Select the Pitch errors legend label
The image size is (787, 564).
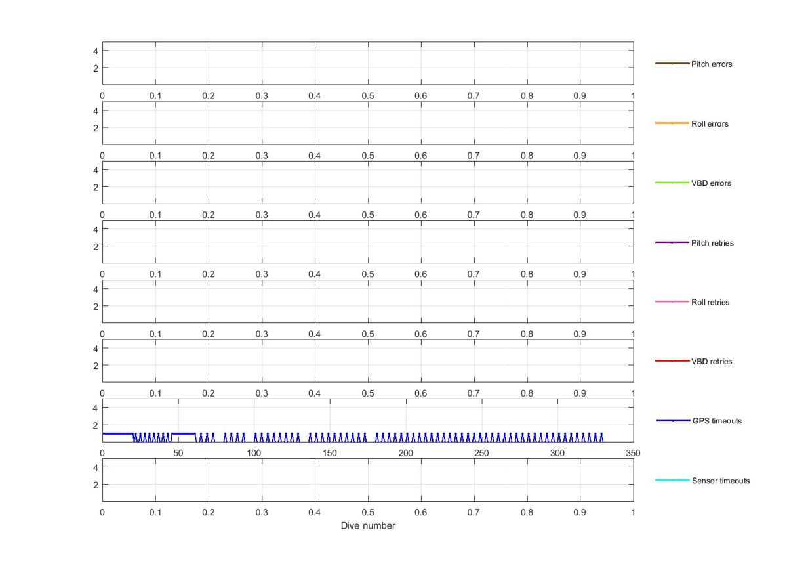(x=712, y=64)
